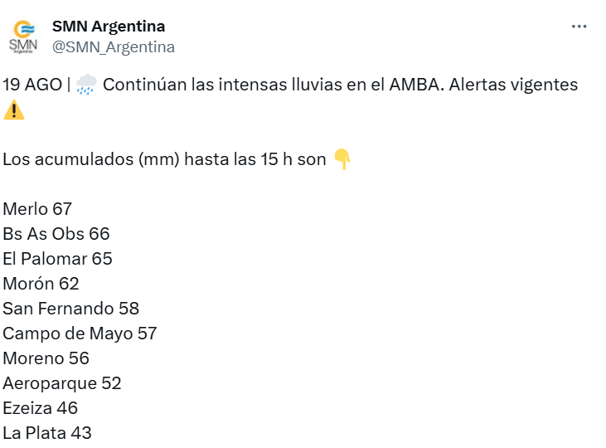606x448 pixels.
Task: Select the "El Palomar 65" line
Action: point(57,259)
